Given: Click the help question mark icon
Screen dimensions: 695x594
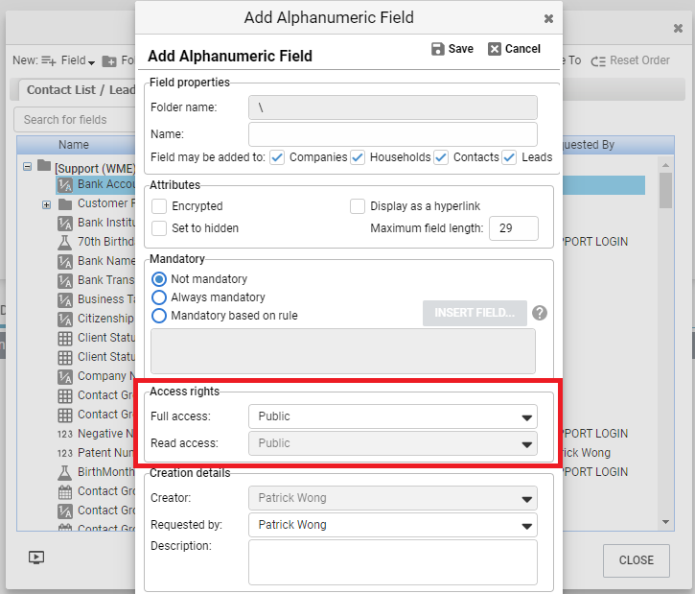Looking at the screenshot, I should click(x=540, y=313).
